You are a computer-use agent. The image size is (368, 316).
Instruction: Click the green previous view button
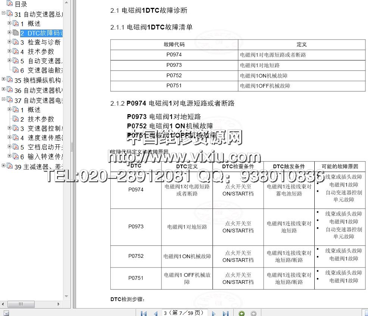click(x=242, y=313)
